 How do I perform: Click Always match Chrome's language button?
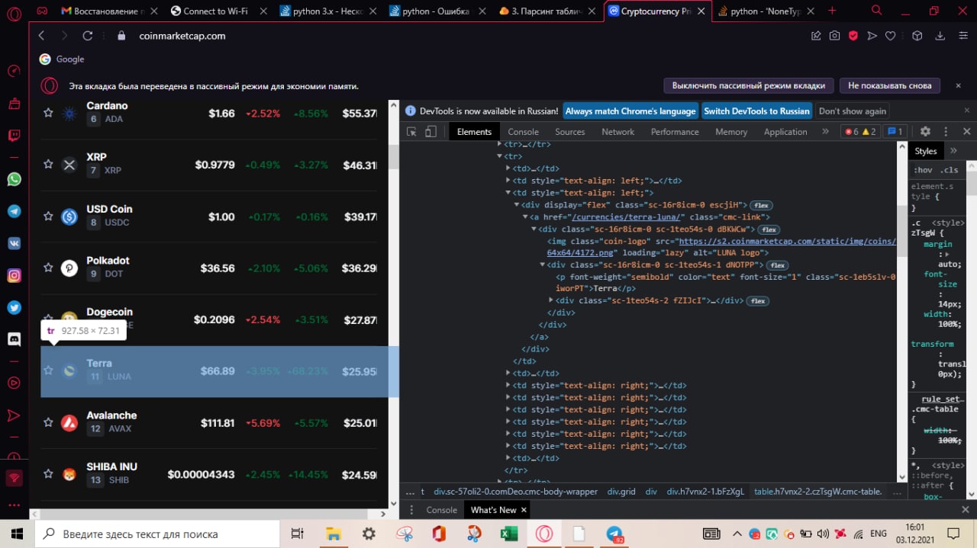630,111
